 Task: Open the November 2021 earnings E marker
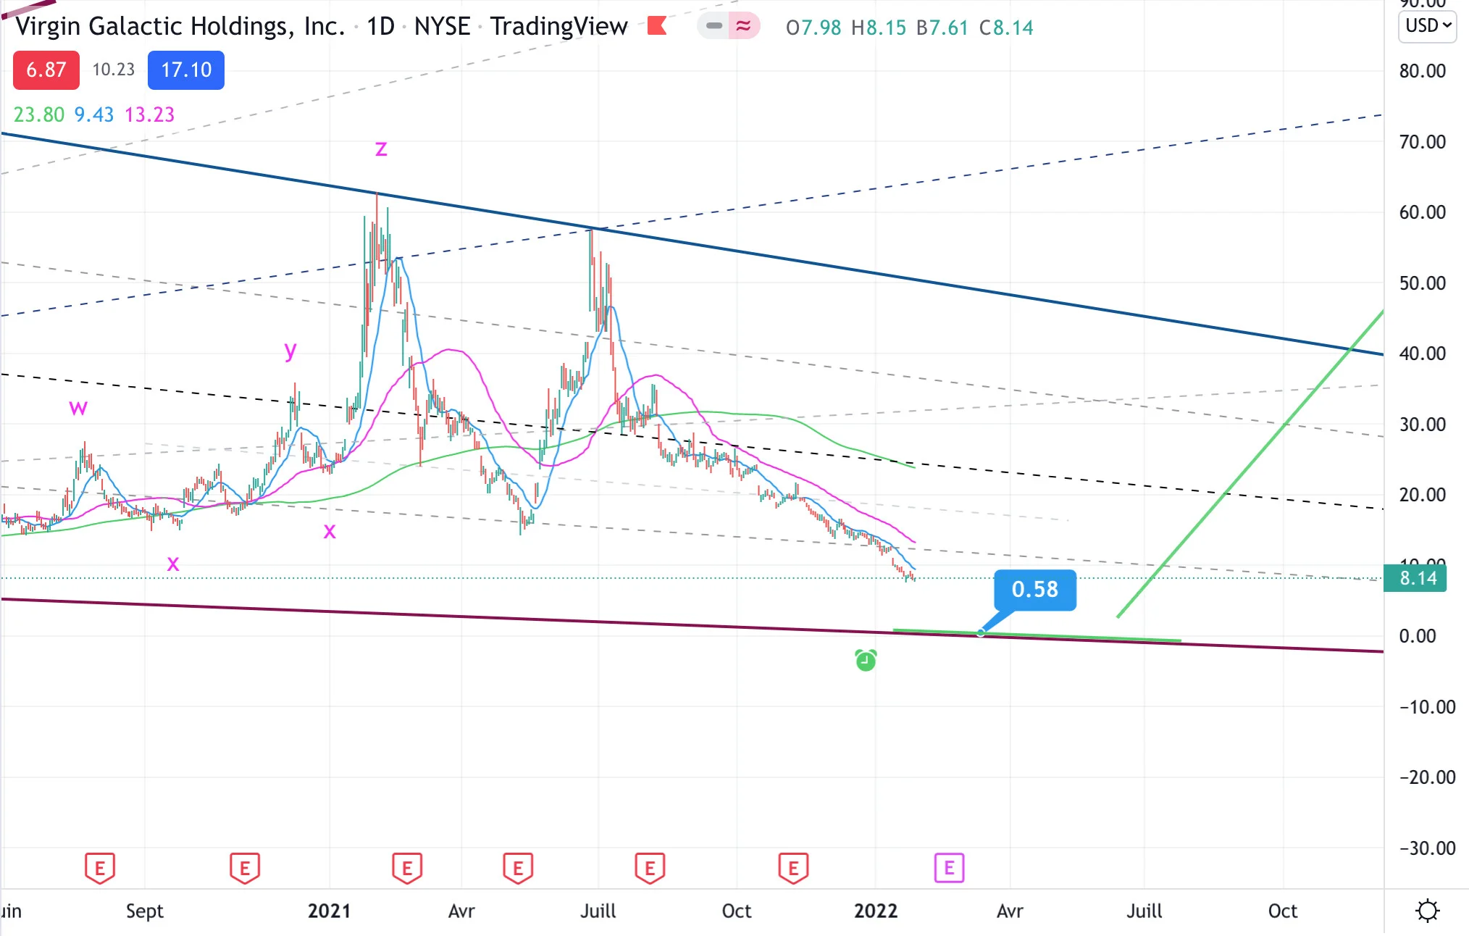pos(793,868)
